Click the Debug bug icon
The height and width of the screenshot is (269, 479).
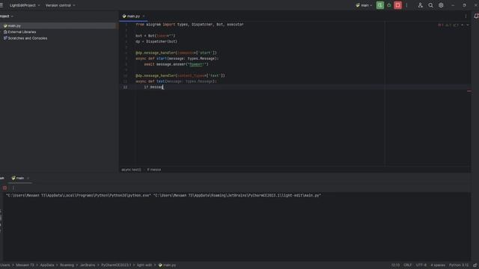coord(389,5)
